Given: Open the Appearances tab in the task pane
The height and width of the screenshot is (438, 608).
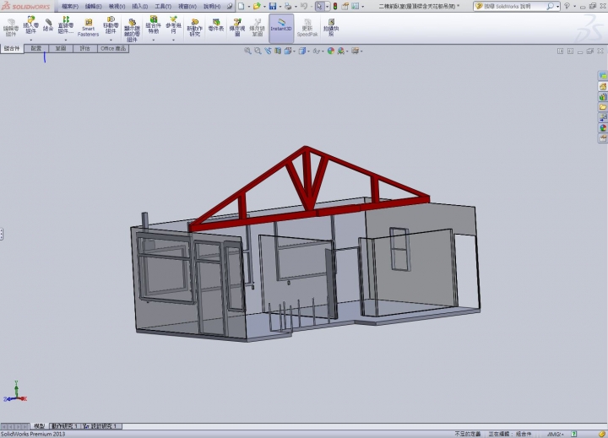Looking at the screenshot, I should coord(603,128).
